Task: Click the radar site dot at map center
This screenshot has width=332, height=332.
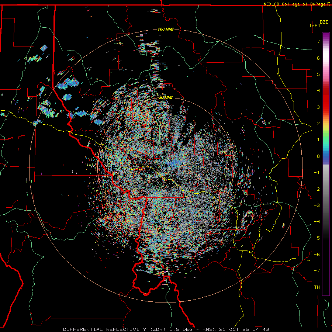Action: click(x=166, y=166)
